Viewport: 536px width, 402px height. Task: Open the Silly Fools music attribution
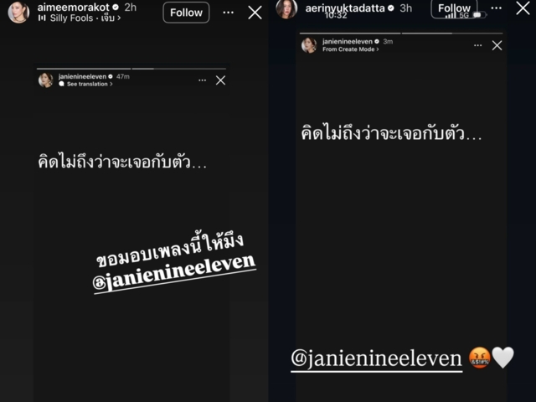80,18
